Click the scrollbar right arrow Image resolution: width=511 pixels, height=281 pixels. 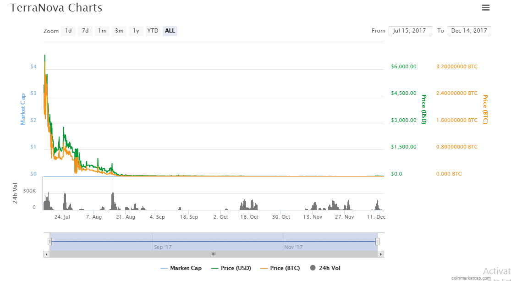pos(381,254)
